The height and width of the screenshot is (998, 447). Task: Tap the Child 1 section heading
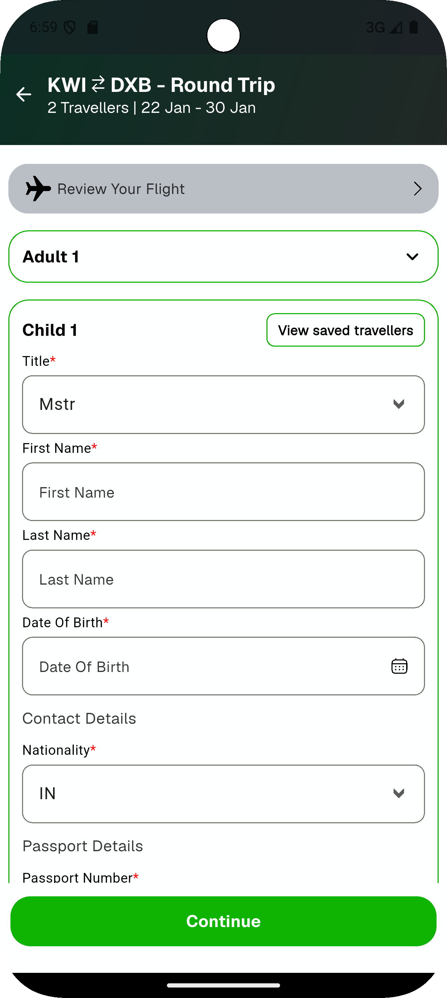50,330
